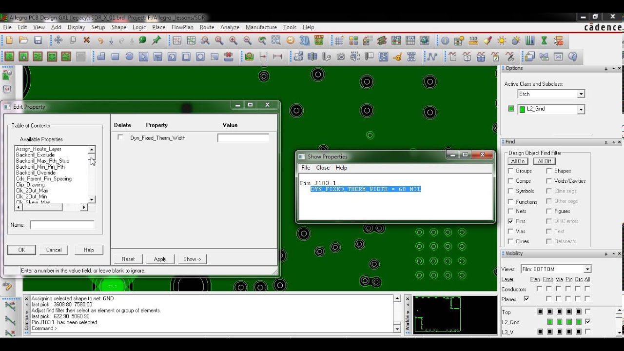The width and height of the screenshot is (624, 351).
Task: Open File menu in Show Properties window
Action: tap(306, 168)
